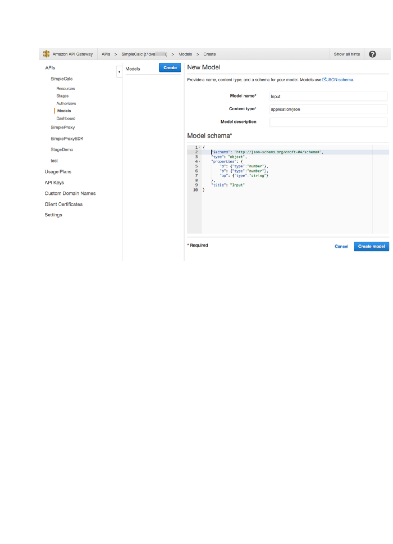393x544 pixels.
Task: Click the "a" number property line
Action: 244,166
